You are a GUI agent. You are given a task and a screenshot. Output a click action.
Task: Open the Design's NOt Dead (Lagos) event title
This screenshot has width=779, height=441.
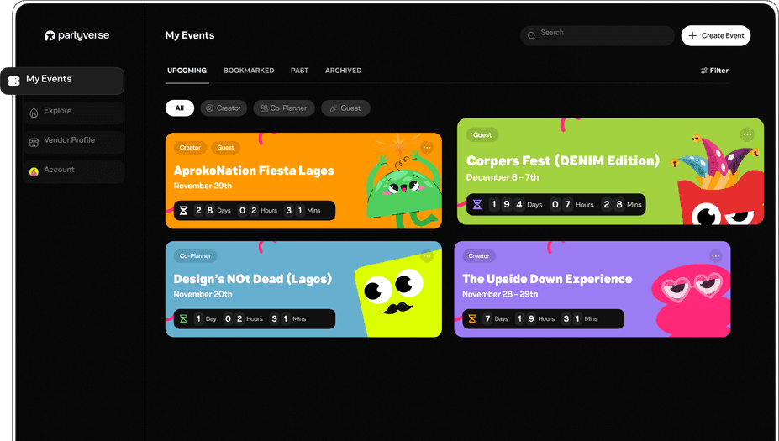[252, 279]
